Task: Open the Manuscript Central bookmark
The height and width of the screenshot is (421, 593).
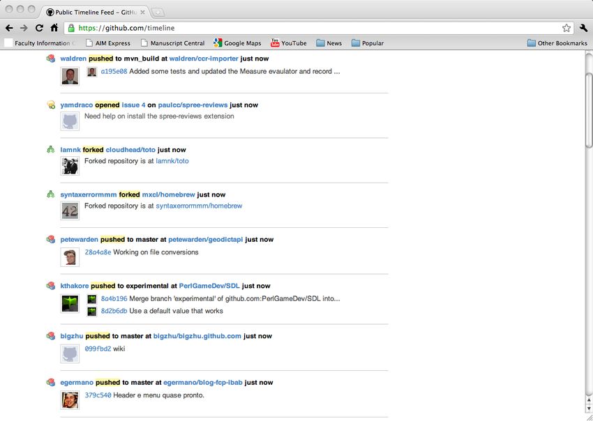Action: (173, 43)
